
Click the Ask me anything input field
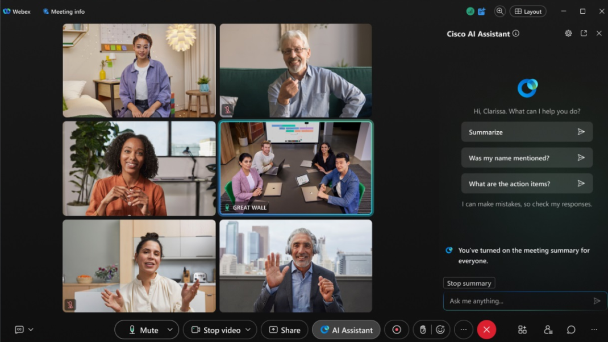pyautogui.click(x=517, y=301)
